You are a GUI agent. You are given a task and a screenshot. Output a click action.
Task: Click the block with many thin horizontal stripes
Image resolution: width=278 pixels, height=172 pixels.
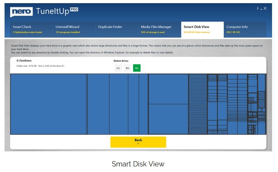[198, 104]
